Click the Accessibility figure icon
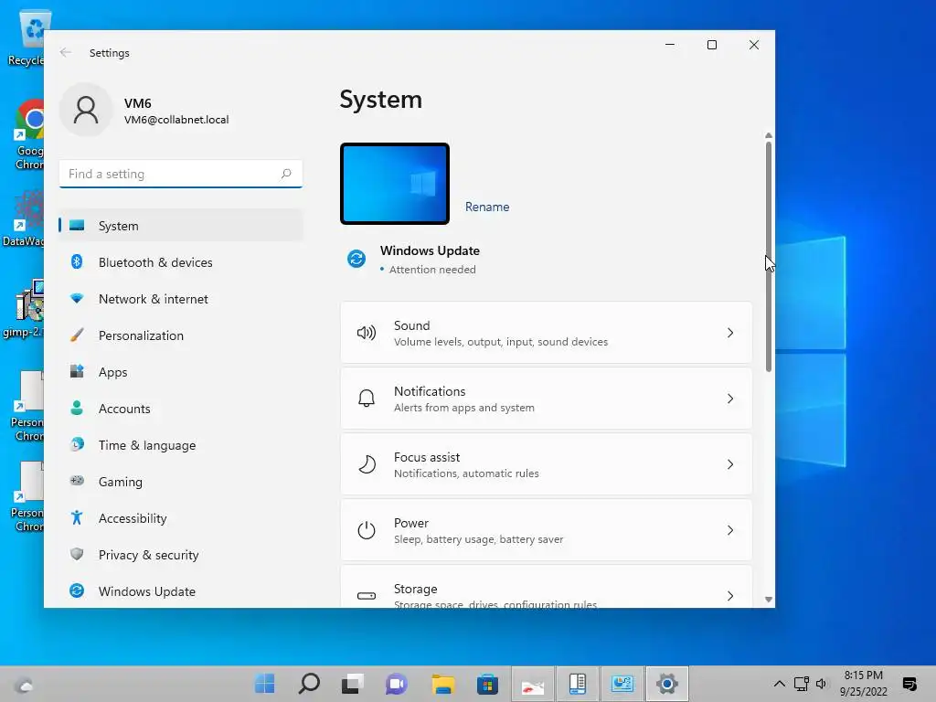 (77, 517)
